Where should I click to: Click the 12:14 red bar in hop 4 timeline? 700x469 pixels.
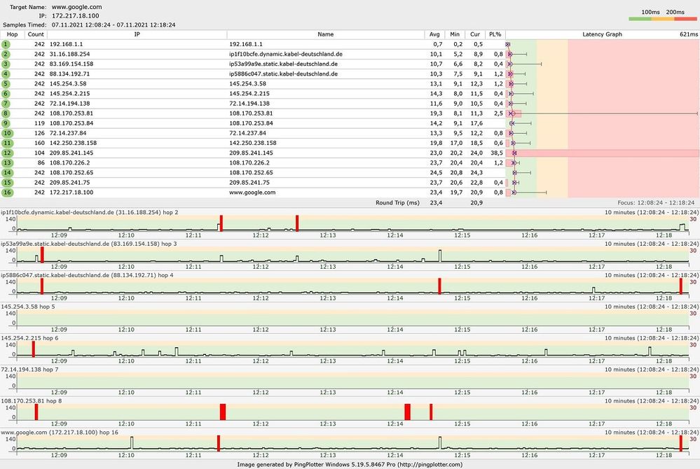click(x=439, y=286)
